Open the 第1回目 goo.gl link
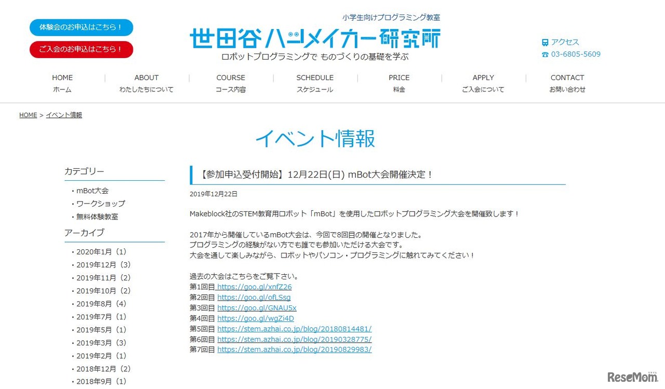This screenshot has height=389, width=665. pos(255,286)
